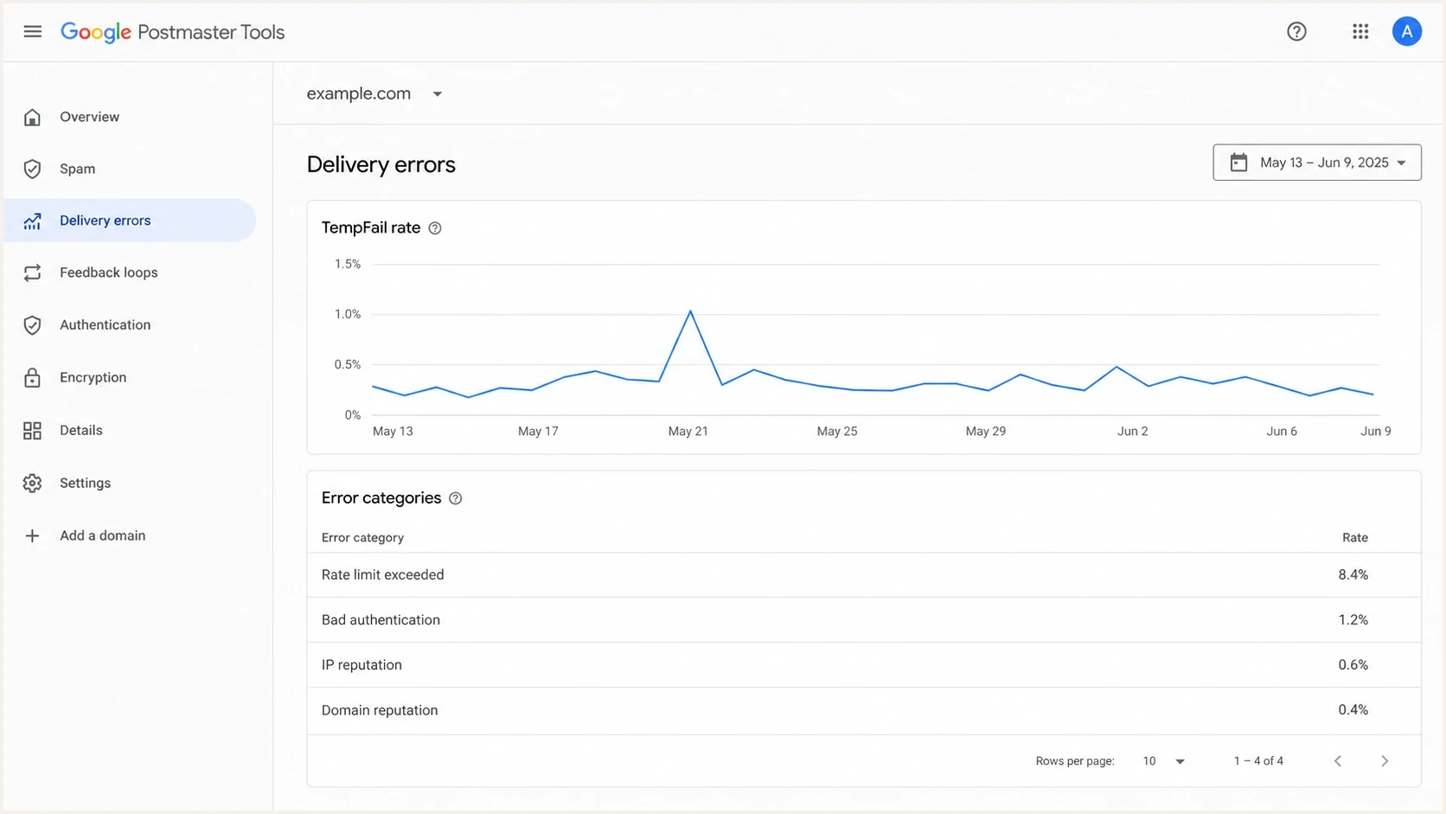Click the TempFail rate info icon
This screenshot has height=814, width=1446.
(x=435, y=228)
